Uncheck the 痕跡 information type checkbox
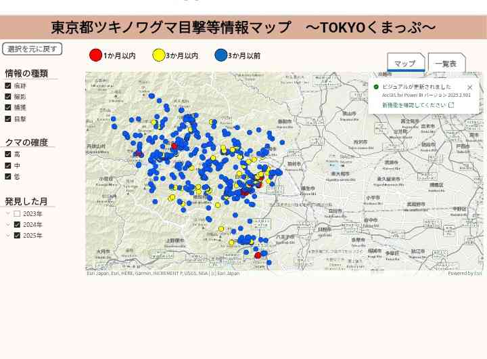The image size is (487, 359). [x=8, y=85]
